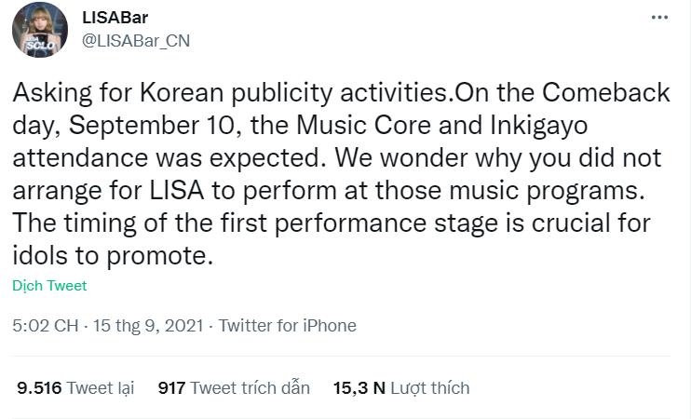This screenshot has height=419, width=691.
Task: View the 917 quote tweets number
Action: (x=172, y=387)
